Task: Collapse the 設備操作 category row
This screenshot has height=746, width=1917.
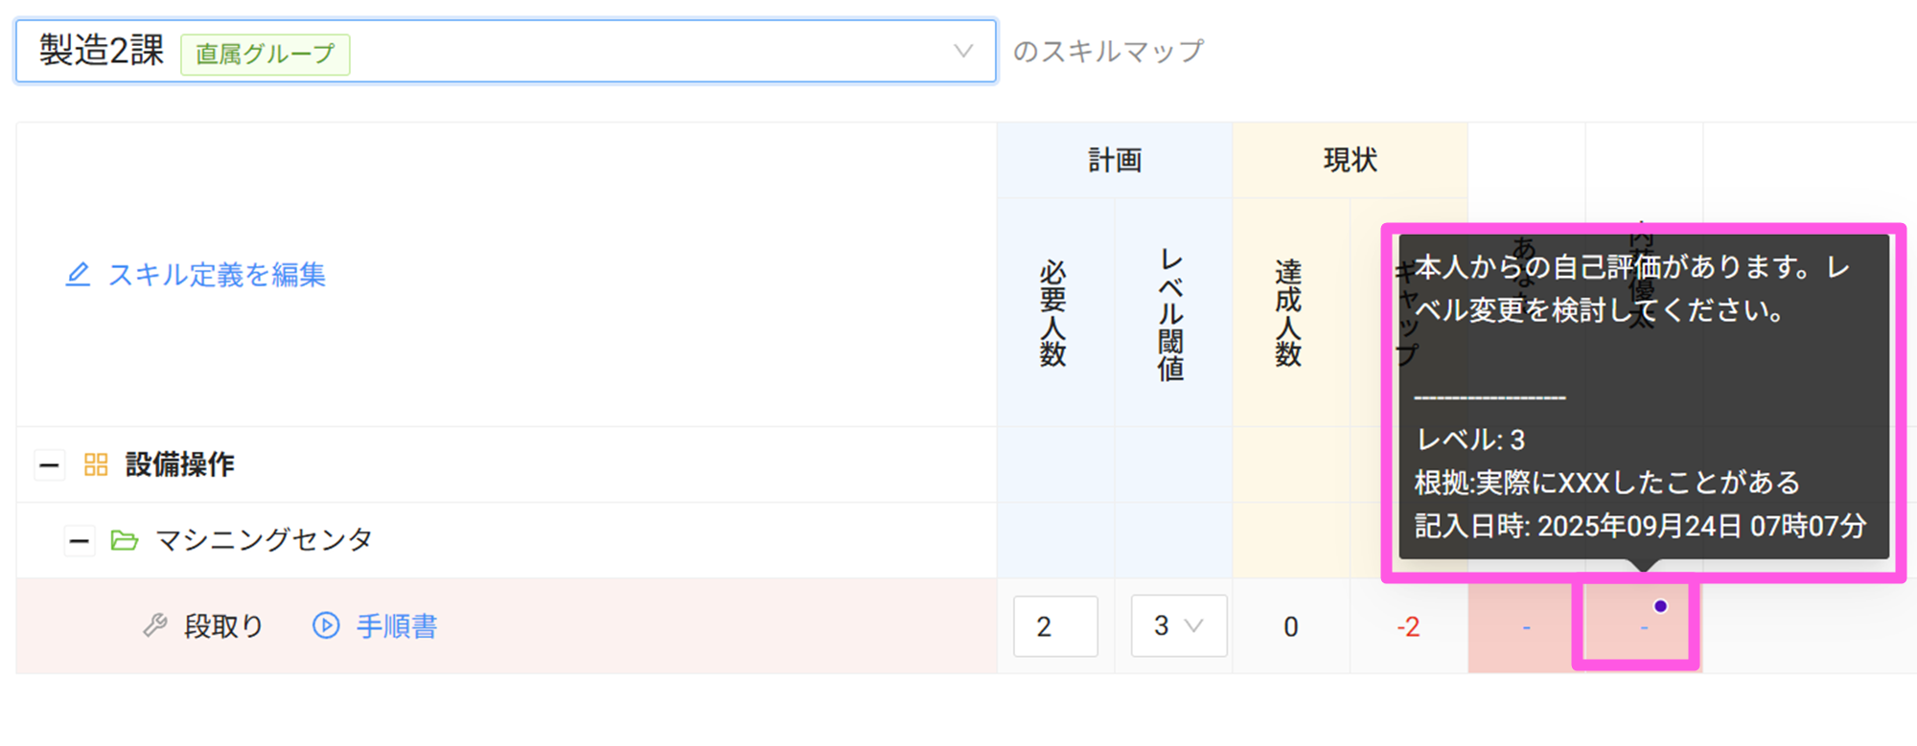Action: pyautogui.click(x=49, y=465)
